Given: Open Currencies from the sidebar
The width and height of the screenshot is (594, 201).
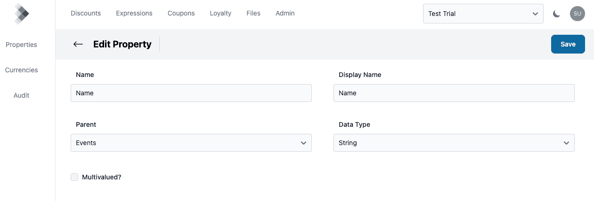Looking at the screenshot, I should click(x=21, y=70).
